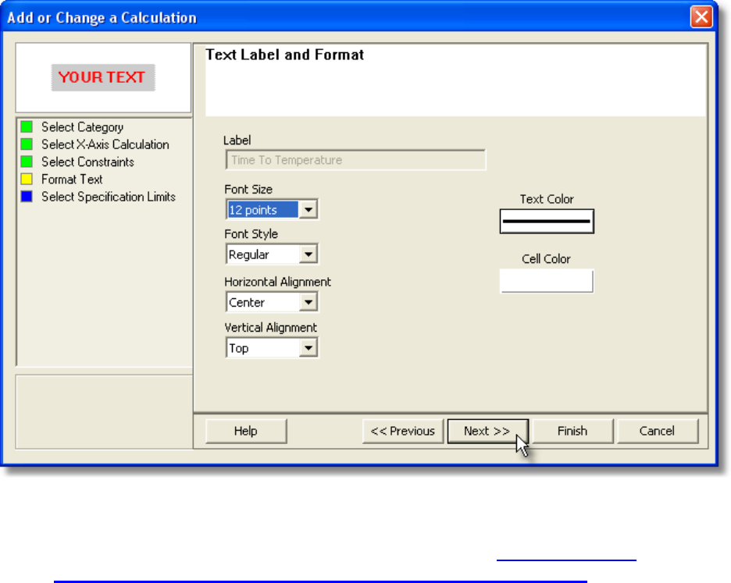The image size is (731, 583).
Task: Go to the Select Constraints step
Action: 87,162
